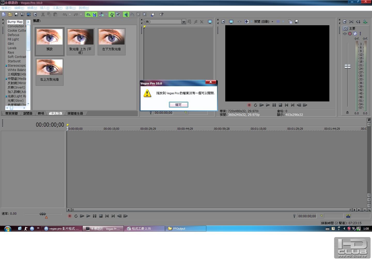
Task: Toggle loop playback in timeline transport
Action: pos(76,216)
